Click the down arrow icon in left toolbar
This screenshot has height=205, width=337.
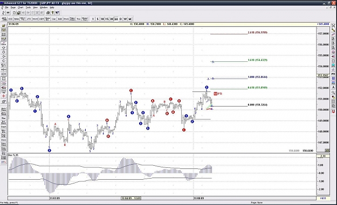pos(4,52)
